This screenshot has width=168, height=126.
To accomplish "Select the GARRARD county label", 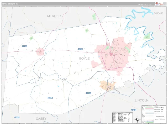I will click(x=159, y=13).
